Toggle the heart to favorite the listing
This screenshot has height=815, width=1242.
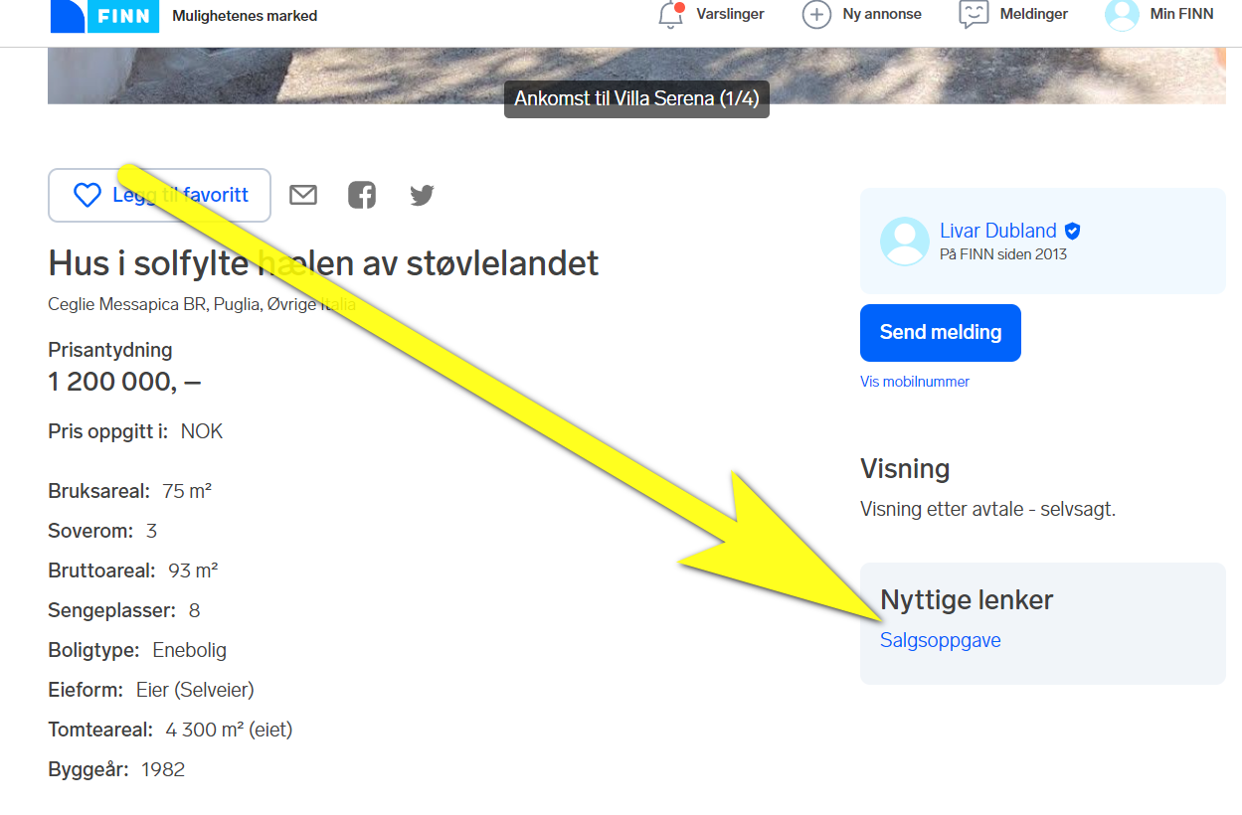[x=89, y=194]
